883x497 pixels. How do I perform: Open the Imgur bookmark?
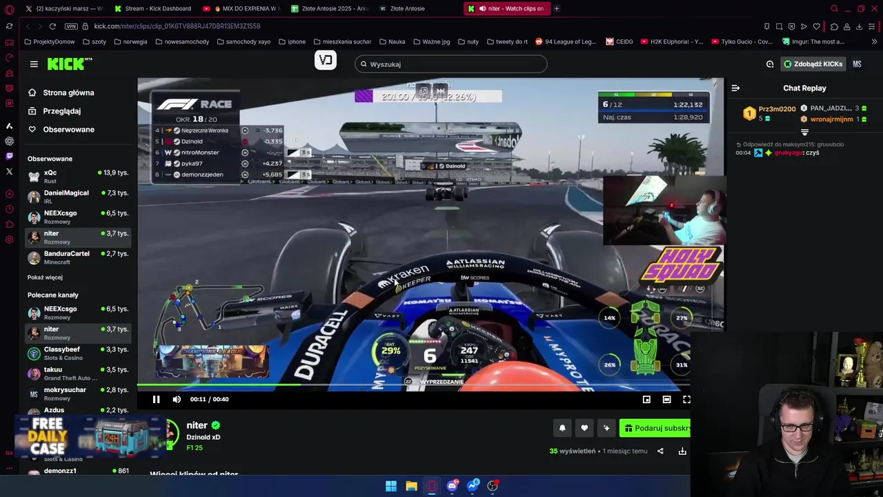(813, 41)
